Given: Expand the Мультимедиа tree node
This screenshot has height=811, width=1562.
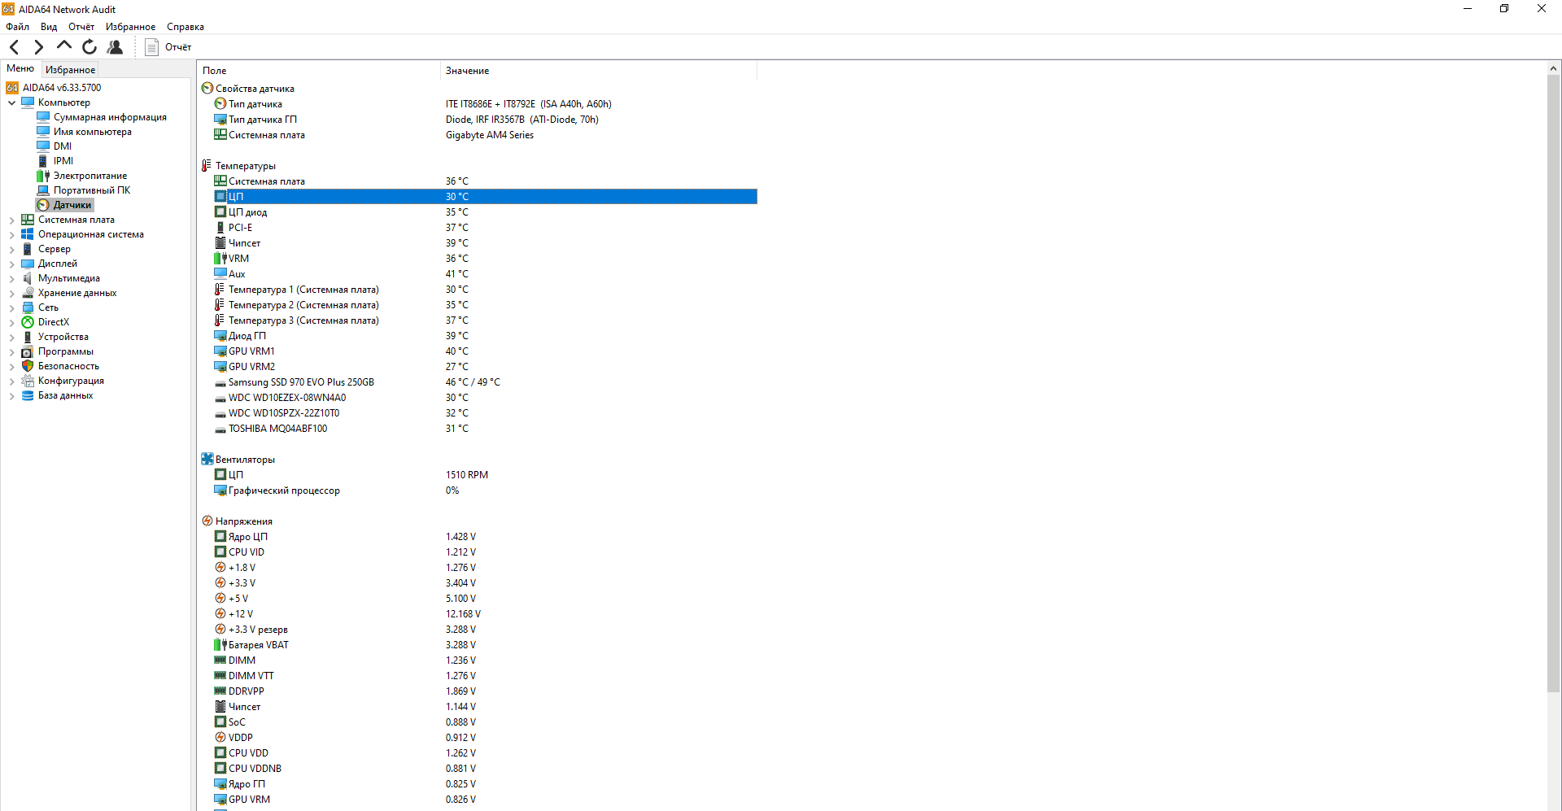Looking at the screenshot, I should click(11, 278).
